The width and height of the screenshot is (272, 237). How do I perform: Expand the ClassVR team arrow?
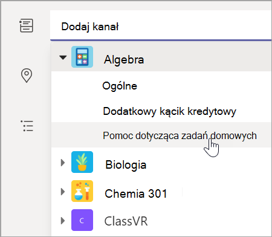click(63, 221)
